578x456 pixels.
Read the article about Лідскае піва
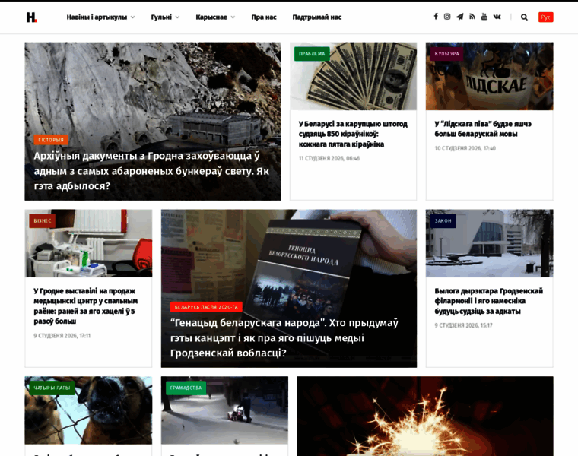[x=483, y=128]
